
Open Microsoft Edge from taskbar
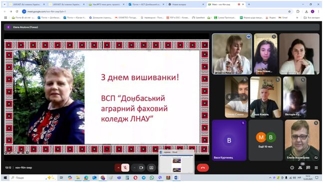(86, 178)
